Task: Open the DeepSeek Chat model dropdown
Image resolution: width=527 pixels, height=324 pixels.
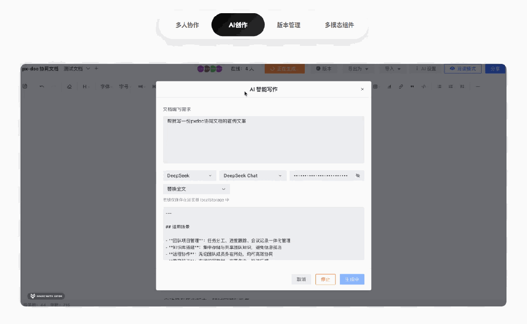Action: (x=253, y=176)
